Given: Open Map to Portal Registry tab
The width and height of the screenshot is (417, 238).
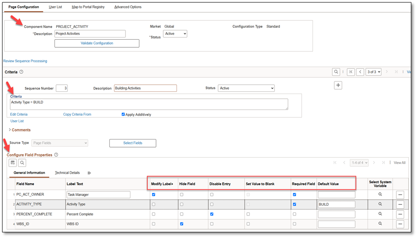Looking at the screenshot, I should point(88,7).
